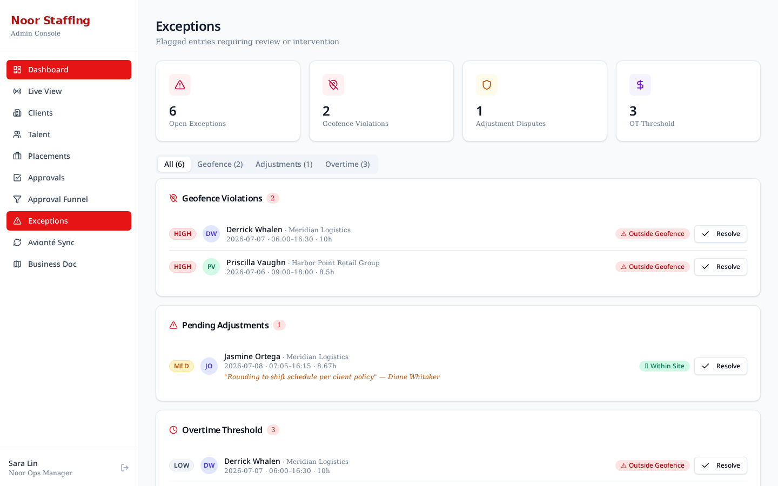Click the Exceptions warning triangle icon in sidebar
Viewport: 778px width, 486px height.
click(17, 221)
